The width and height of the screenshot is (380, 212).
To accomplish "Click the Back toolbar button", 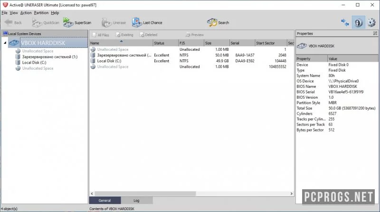I will (x=13, y=22).
